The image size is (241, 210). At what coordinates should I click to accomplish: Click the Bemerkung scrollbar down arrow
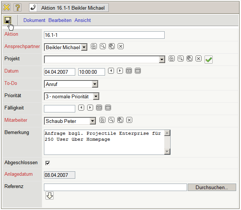[167, 151]
